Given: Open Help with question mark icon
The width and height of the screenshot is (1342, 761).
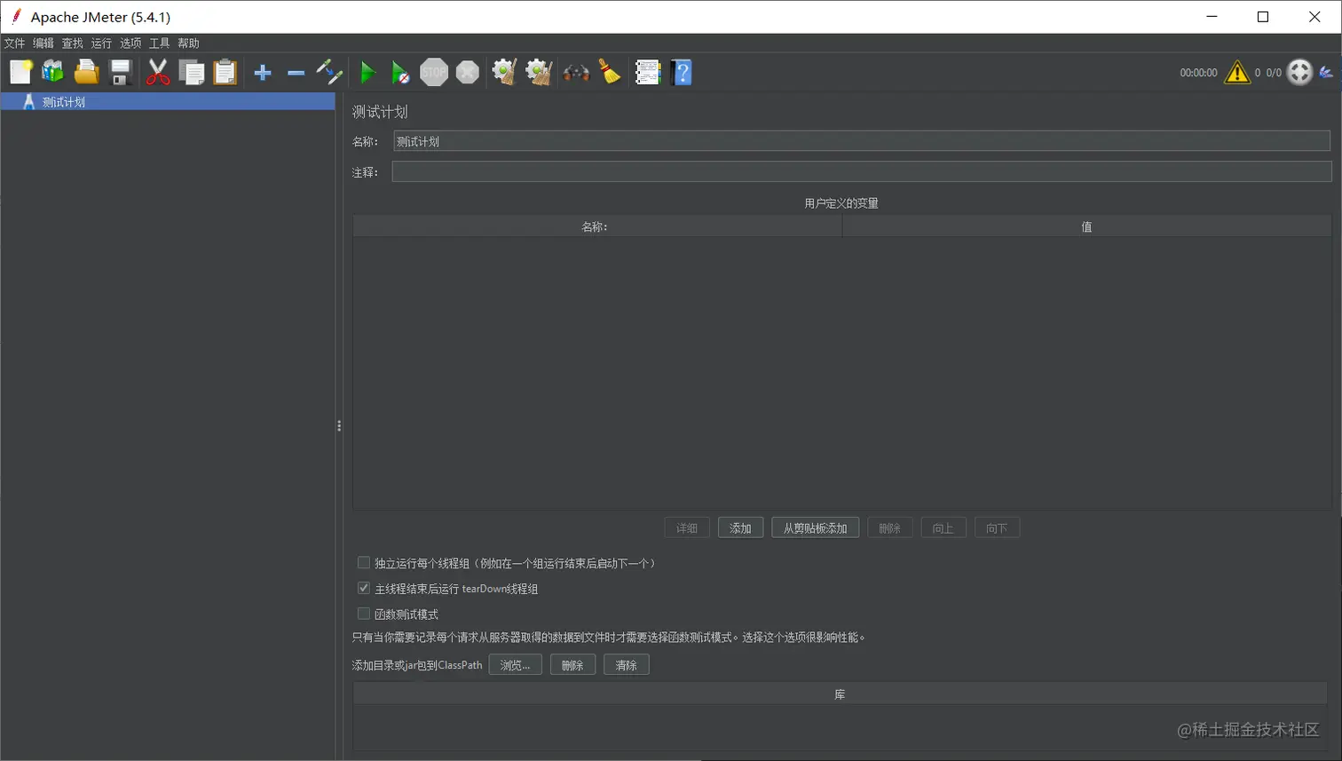Looking at the screenshot, I should (x=682, y=72).
